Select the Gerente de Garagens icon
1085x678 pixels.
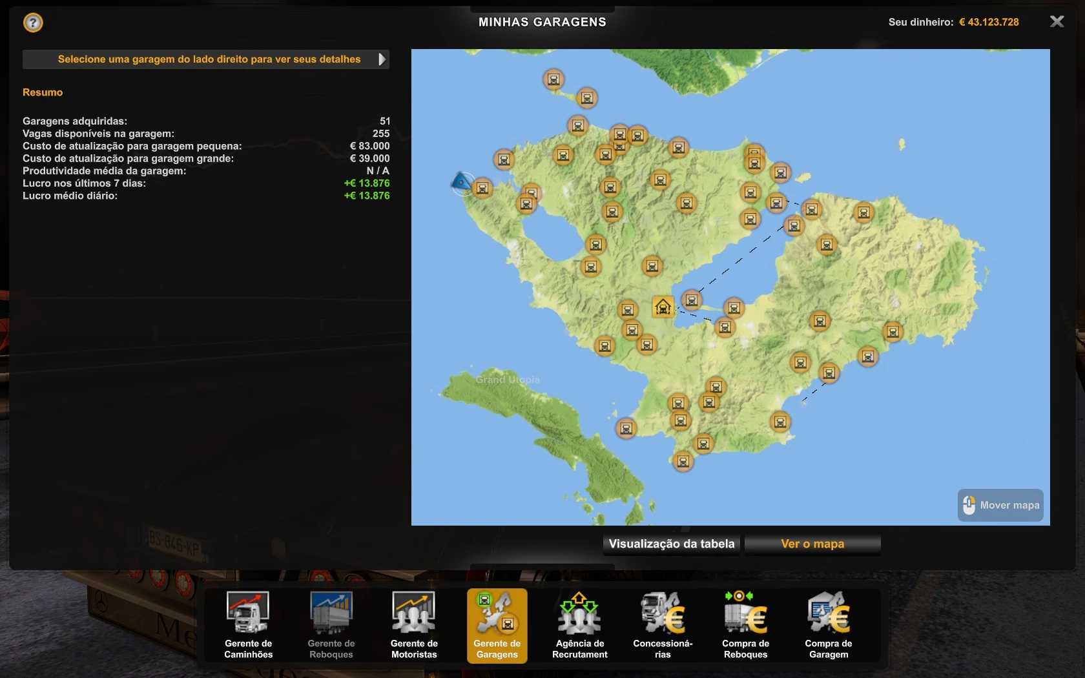point(497,624)
